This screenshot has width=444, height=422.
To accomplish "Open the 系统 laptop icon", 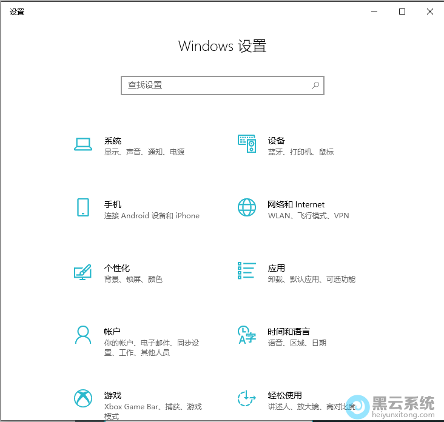I will tap(83, 144).
